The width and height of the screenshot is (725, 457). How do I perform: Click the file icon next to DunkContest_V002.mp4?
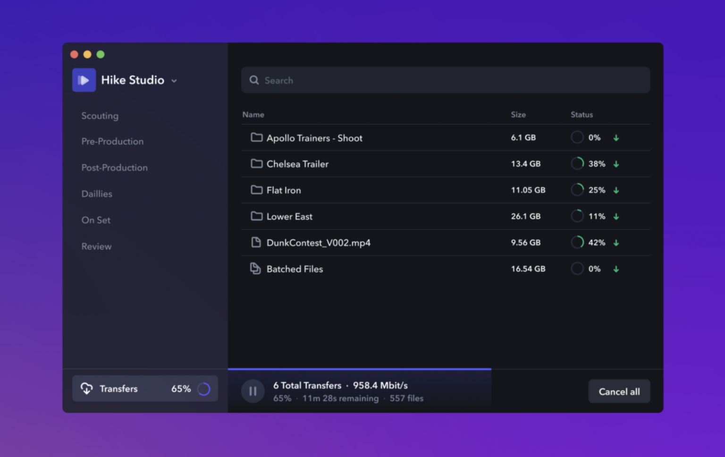click(x=256, y=242)
